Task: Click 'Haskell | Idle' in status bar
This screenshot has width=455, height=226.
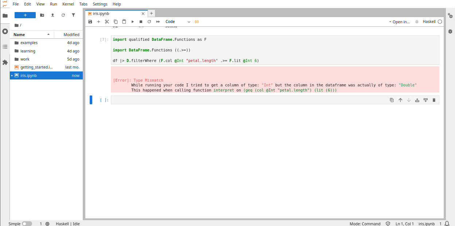Action: coord(68,224)
